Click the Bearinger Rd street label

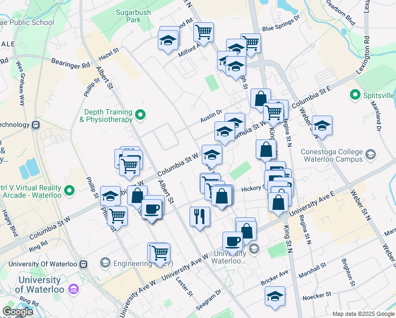[70, 64]
